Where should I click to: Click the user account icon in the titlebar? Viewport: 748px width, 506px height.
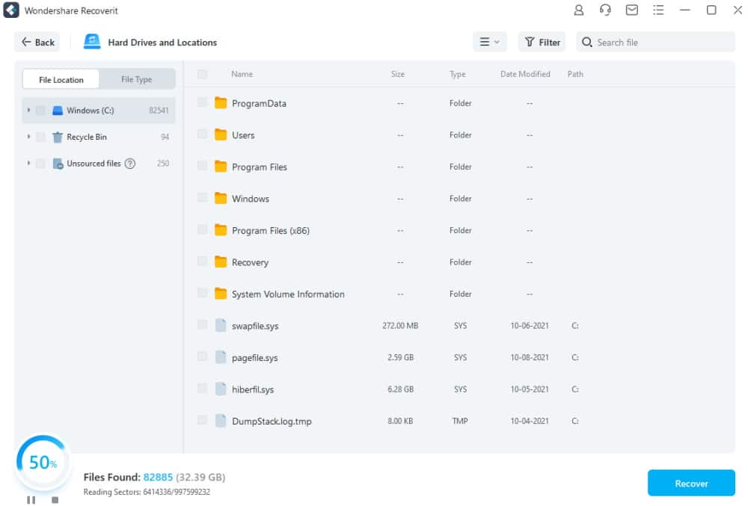pos(578,10)
